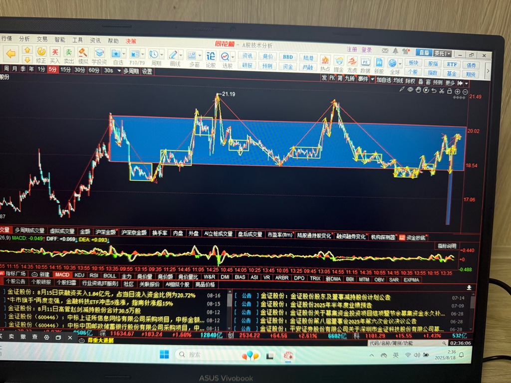Open the 论股 discussion icon
Viewport: 511px width, 383px height.
[211, 56]
